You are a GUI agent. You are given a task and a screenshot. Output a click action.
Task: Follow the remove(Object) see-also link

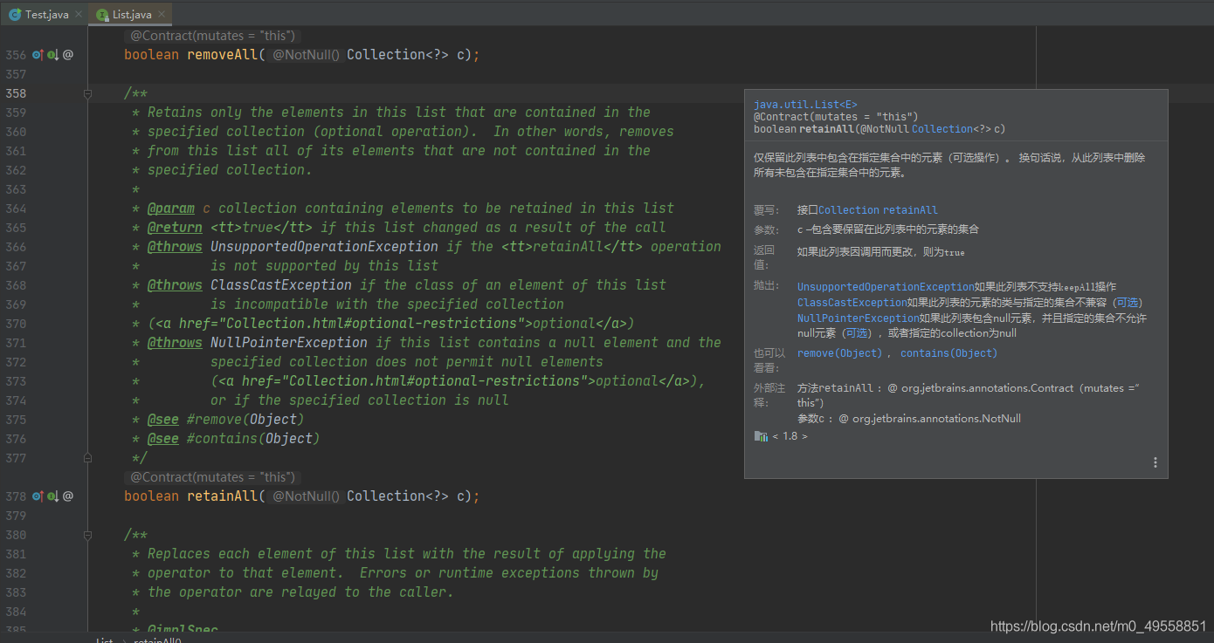point(839,353)
